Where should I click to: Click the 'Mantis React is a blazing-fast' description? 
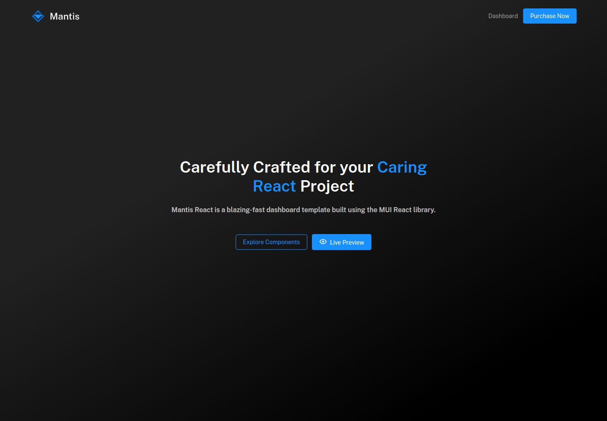tap(303, 210)
